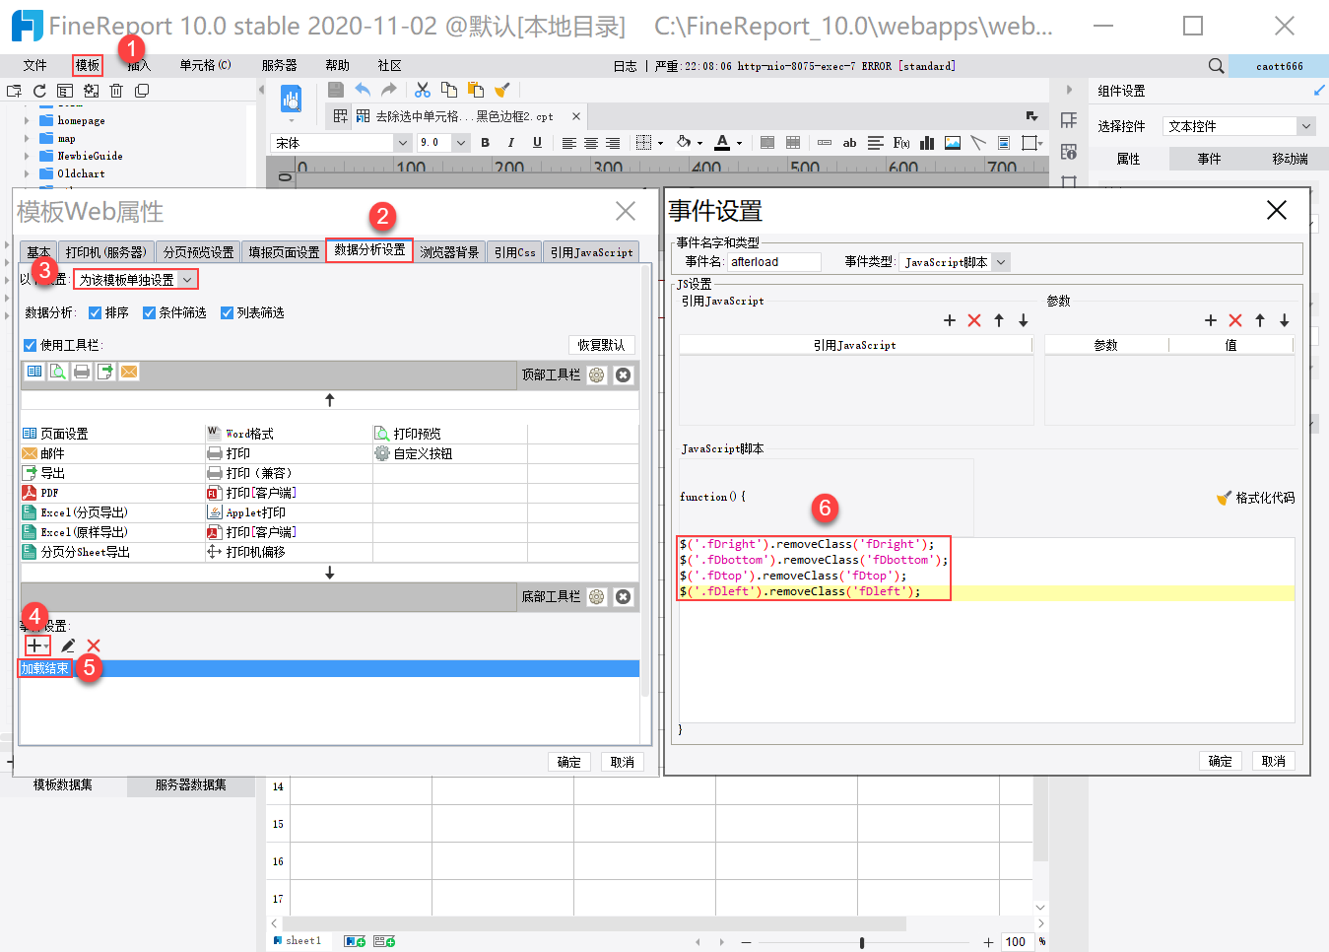This screenshot has height=952, width=1329.
Task: Toggle the 列表筛选 checkbox
Action: click(x=228, y=313)
